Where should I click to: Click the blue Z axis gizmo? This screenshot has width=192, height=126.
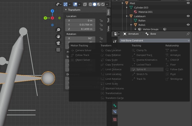(52, 11)
